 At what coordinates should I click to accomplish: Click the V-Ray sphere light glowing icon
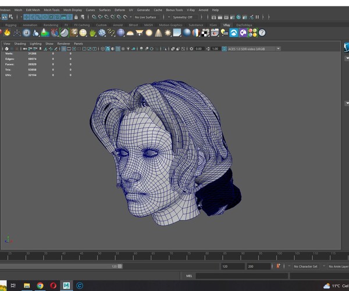(149, 33)
